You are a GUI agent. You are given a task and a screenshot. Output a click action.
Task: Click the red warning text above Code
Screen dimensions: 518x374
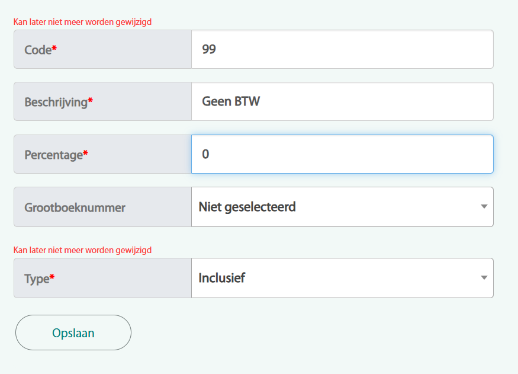coord(82,22)
